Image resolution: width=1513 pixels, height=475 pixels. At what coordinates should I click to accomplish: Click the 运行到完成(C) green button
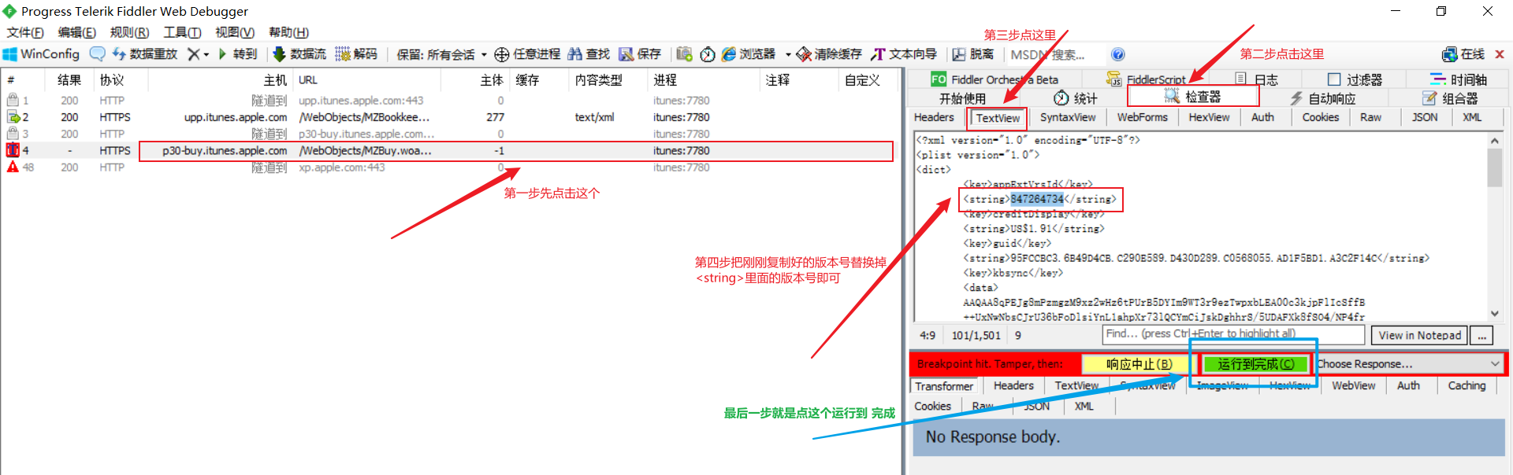pyautogui.click(x=1255, y=364)
